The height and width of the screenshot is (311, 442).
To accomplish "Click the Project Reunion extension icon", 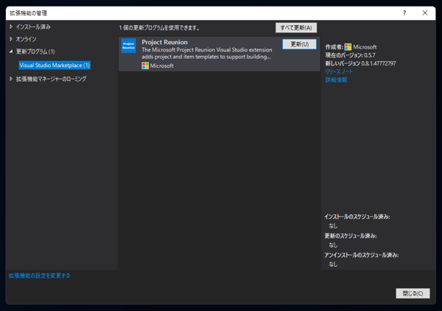I will click(x=128, y=46).
